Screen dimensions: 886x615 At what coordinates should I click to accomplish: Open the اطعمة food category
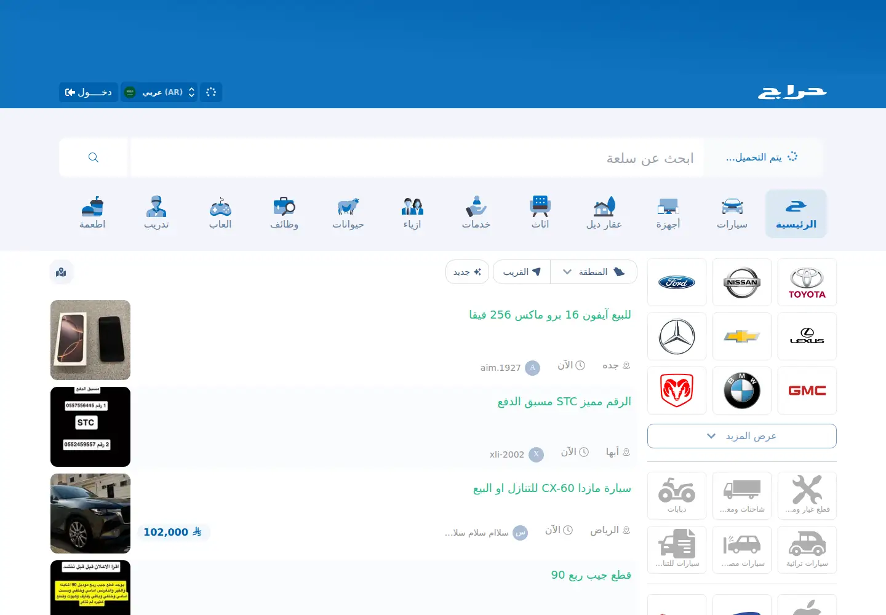pyautogui.click(x=92, y=213)
